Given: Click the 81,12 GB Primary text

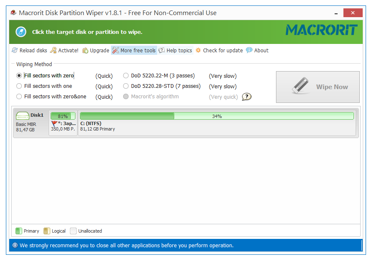Looking at the screenshot, I should tap(97, 129).
